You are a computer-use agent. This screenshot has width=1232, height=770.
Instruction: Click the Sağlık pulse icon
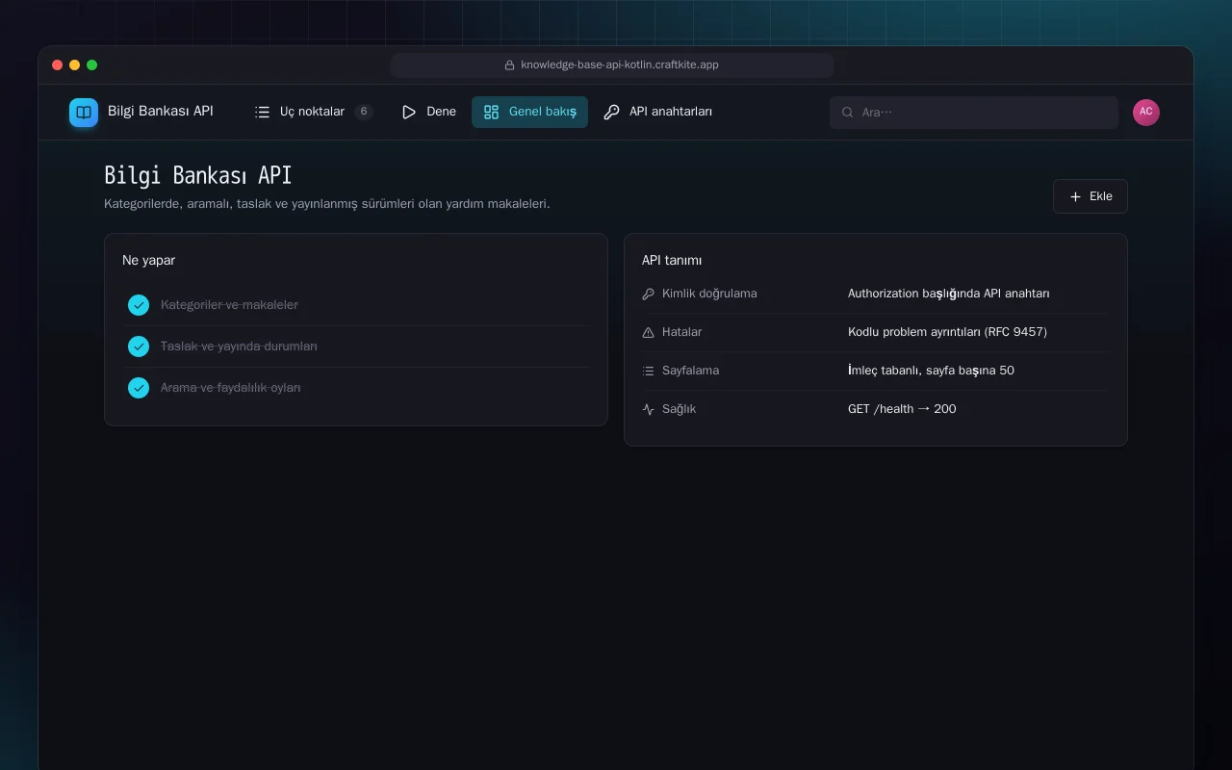(648, 409)
